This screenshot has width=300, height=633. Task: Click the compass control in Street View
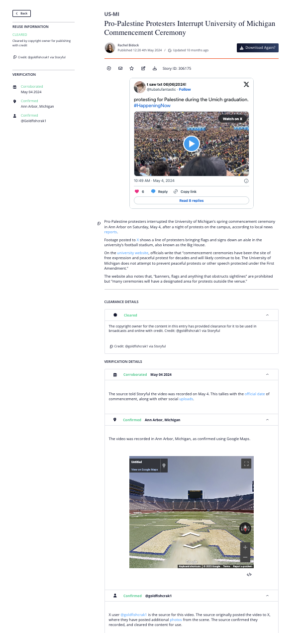click(x=245, y=528)
